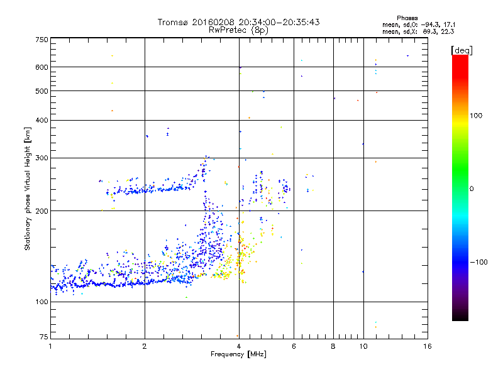Click the '100' colorbar tick label

(476, 116)
